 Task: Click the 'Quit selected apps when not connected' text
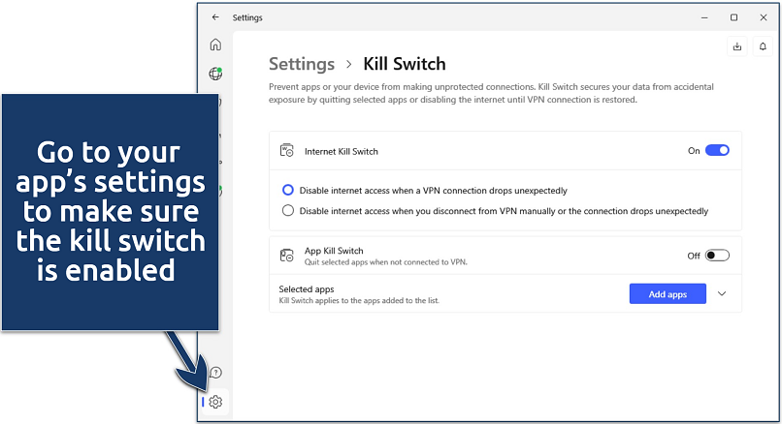[x=385, y=261]
